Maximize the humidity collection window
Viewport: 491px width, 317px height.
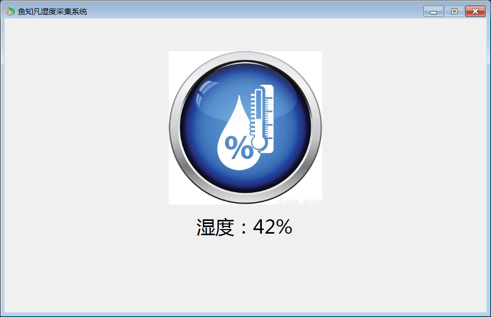coord(454,11)
